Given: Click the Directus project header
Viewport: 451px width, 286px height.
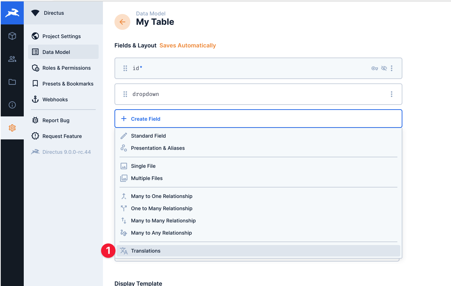Looking at the screenshot, I should click(x=63, y=13).
